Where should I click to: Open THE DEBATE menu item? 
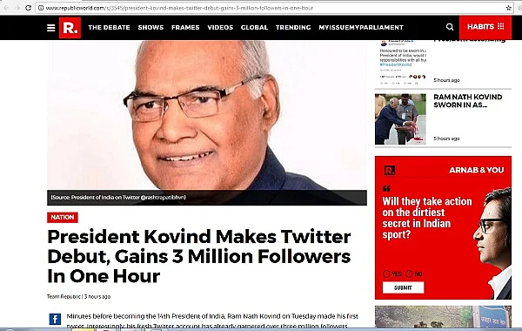[x=109, y=27]
